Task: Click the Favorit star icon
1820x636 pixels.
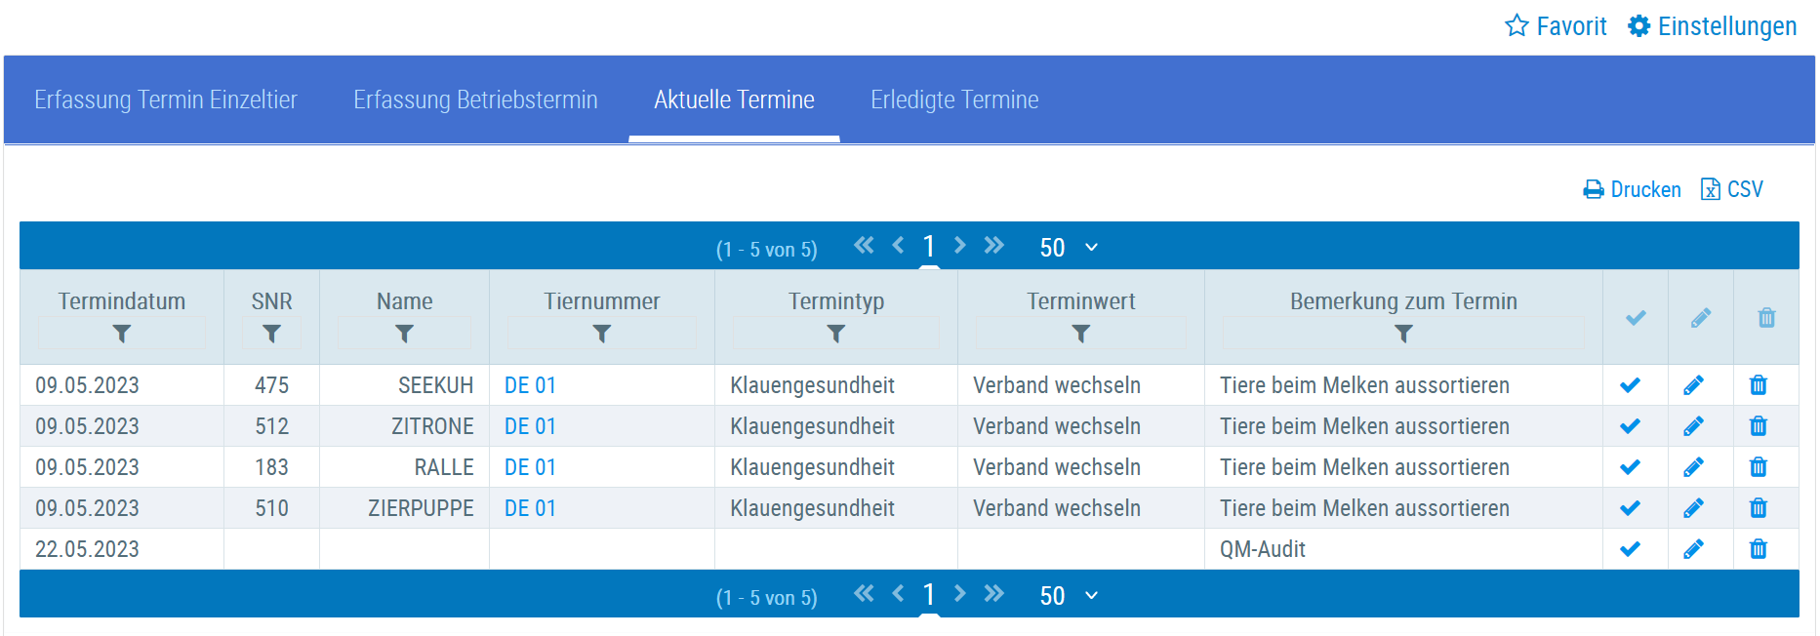Action: (x=1517, y=26)
